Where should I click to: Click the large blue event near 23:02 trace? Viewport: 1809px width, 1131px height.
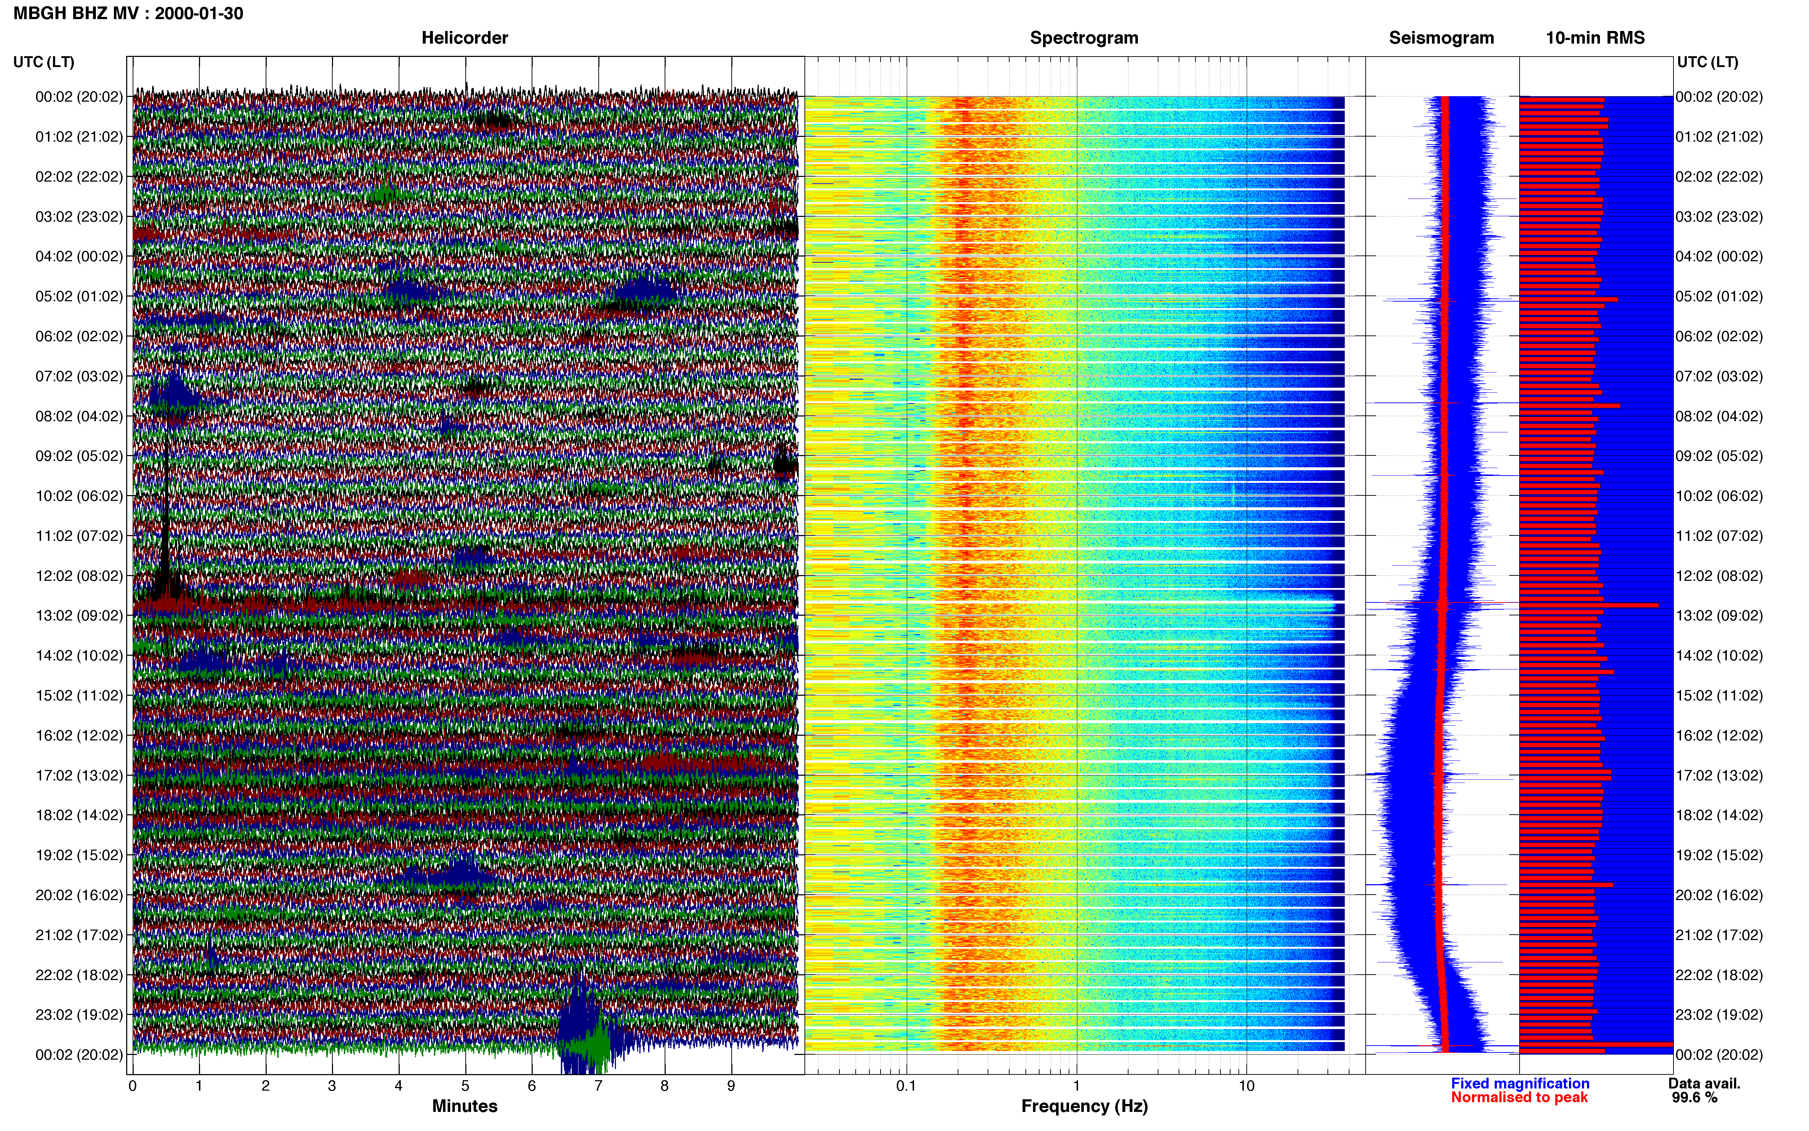[x=578, y=1025]
